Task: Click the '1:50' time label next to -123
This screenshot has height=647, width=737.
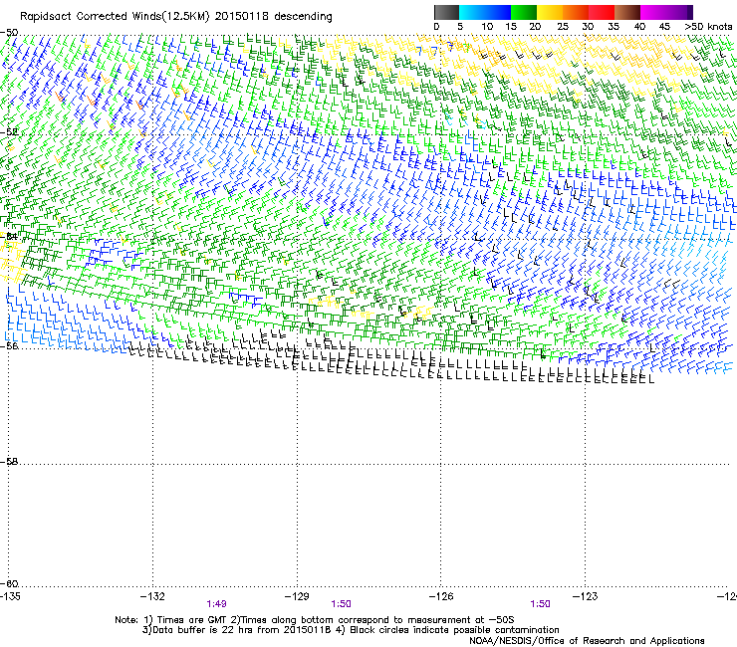Action: 540,604
